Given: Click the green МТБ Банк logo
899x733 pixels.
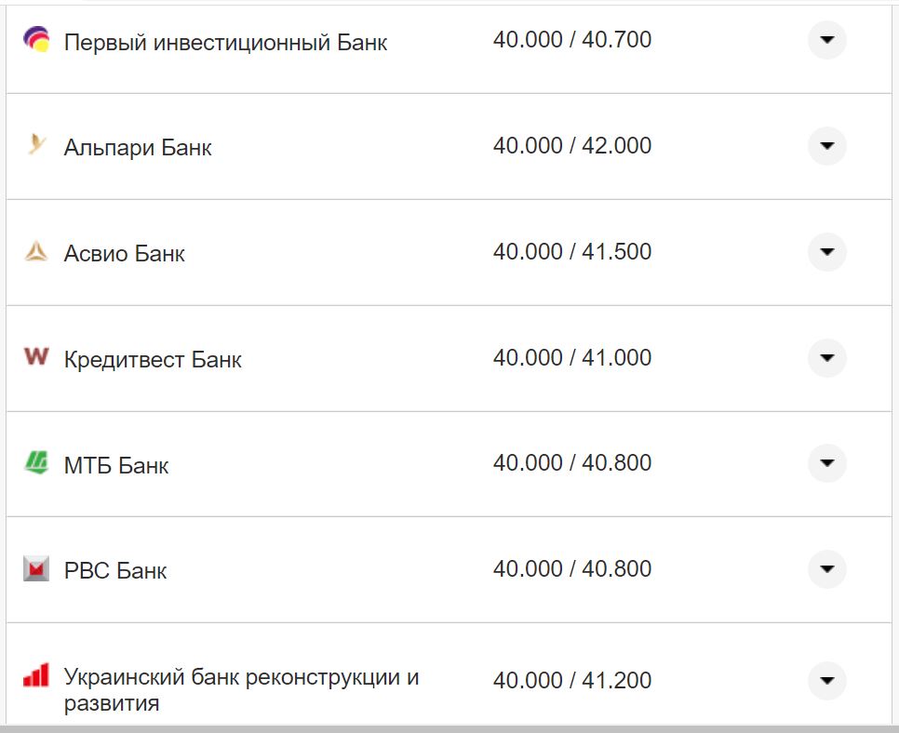Looking at the screenshot, I should pyautogui.click(x=35, y=463).
